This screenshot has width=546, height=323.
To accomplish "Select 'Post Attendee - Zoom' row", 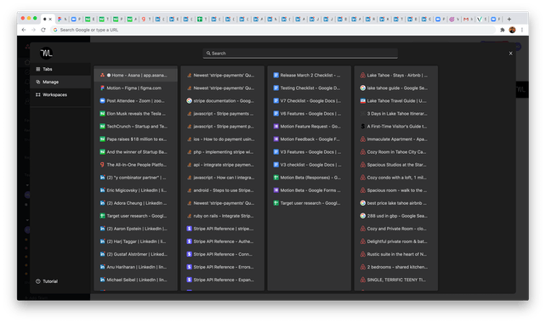I will pyautogui.click(x=135, y=101).
